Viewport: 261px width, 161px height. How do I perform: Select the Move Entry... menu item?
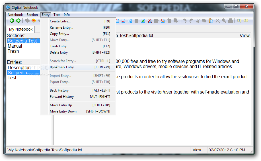coord(78,40)
